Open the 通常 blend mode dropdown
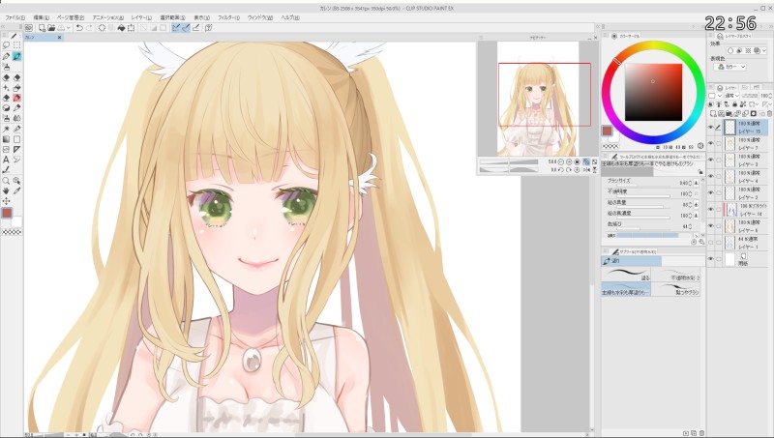The image size is (774, 438). (x=731, y=95)
